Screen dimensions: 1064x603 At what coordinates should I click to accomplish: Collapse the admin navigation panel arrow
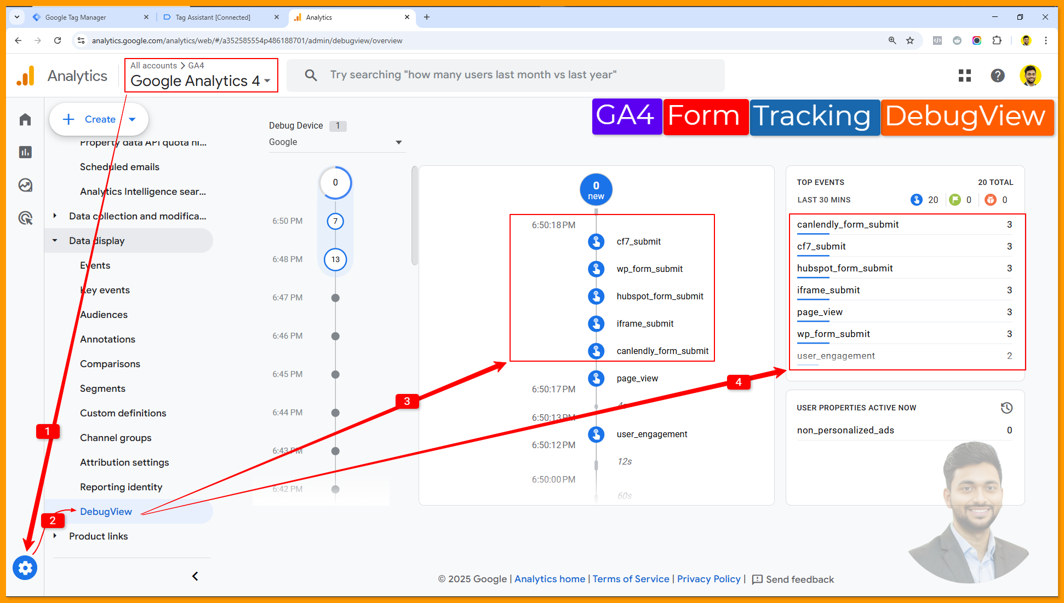pos(195,576)
